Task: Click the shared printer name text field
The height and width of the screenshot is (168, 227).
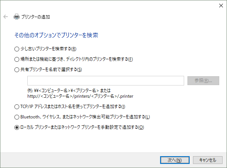Action: point(105,81)
